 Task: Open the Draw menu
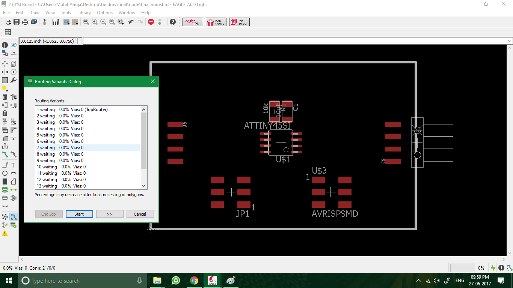pos(34,13)
